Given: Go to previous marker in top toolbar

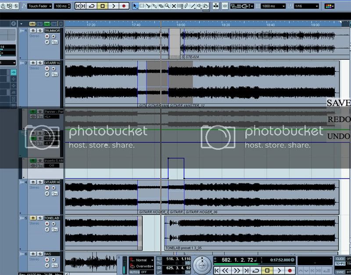Looking at the screenshot, I should 78,6.
